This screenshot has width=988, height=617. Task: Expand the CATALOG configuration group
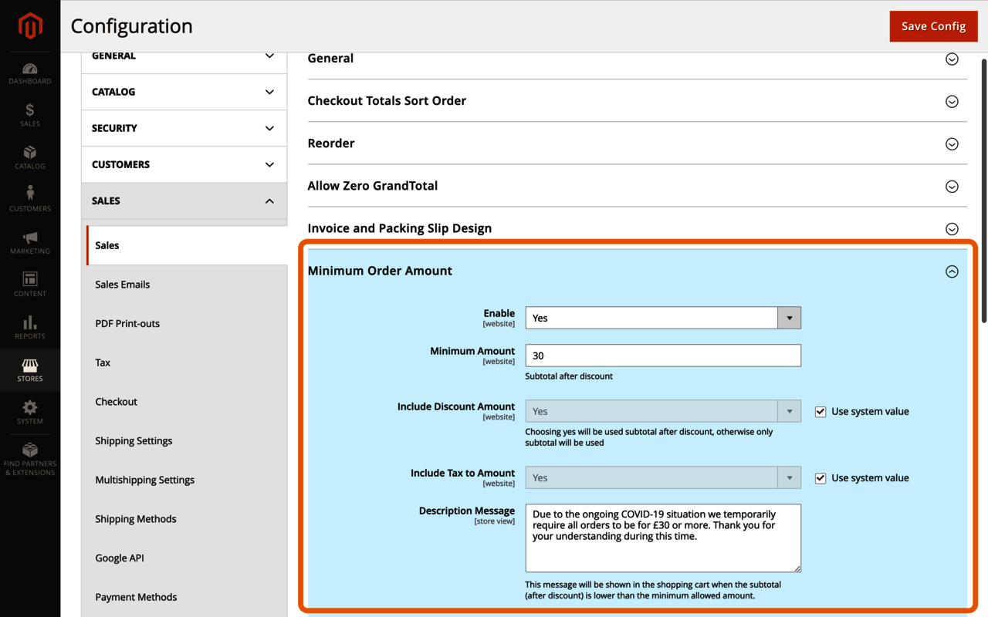click(x=184, y=92)
